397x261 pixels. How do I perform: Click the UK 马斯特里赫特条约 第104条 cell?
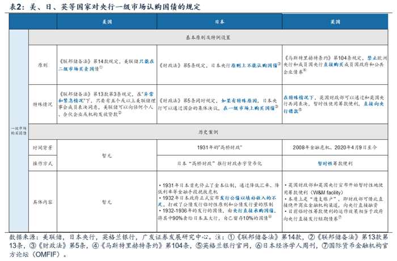(x=335, y=65)
